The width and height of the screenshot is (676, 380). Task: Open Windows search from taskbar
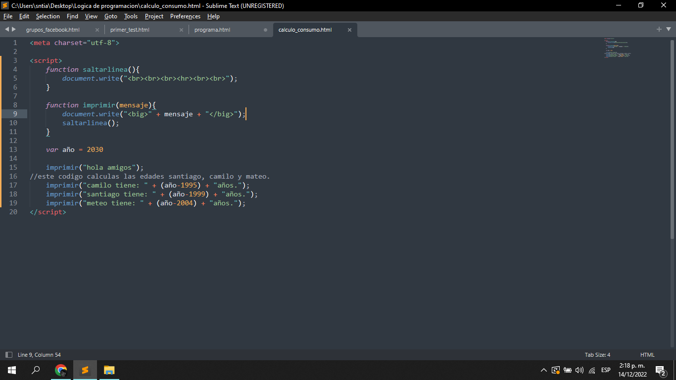click(36, 370)
